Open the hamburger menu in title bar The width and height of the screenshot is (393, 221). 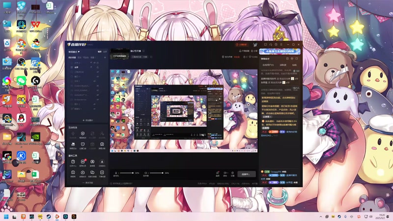coord(281,45)
